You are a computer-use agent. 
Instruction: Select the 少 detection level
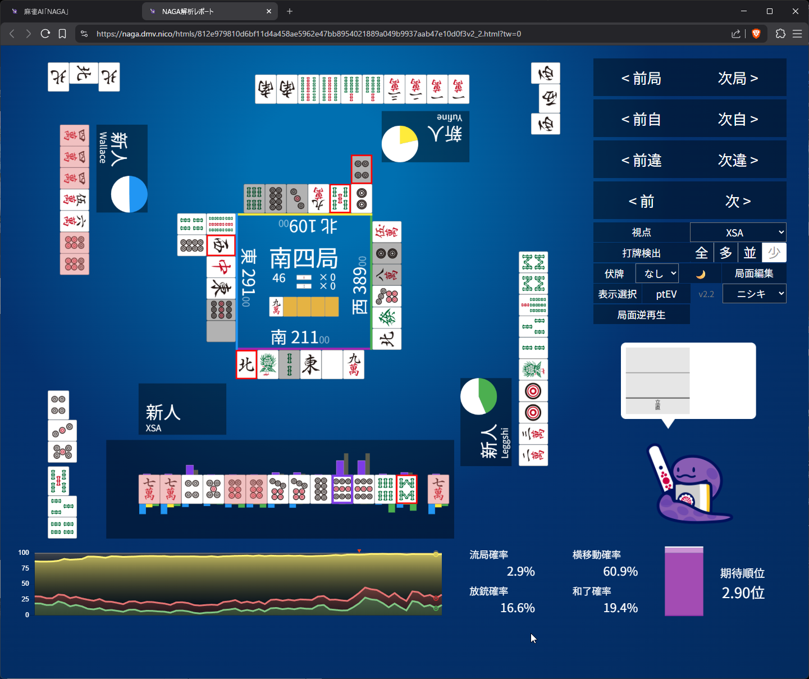click(774, 253)
